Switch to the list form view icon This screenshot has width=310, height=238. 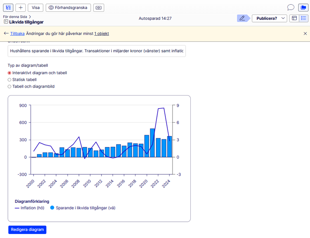[x=303, y=18]
